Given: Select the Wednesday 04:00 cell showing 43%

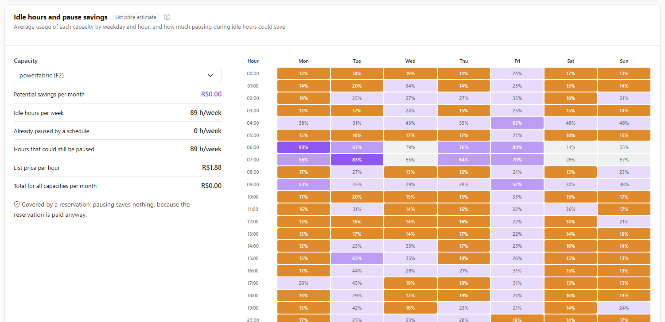Looking at the screenshot, I should click(410, 123).
